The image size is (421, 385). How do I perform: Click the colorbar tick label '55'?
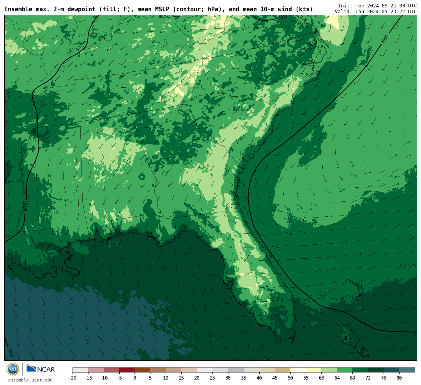[306, 378]
